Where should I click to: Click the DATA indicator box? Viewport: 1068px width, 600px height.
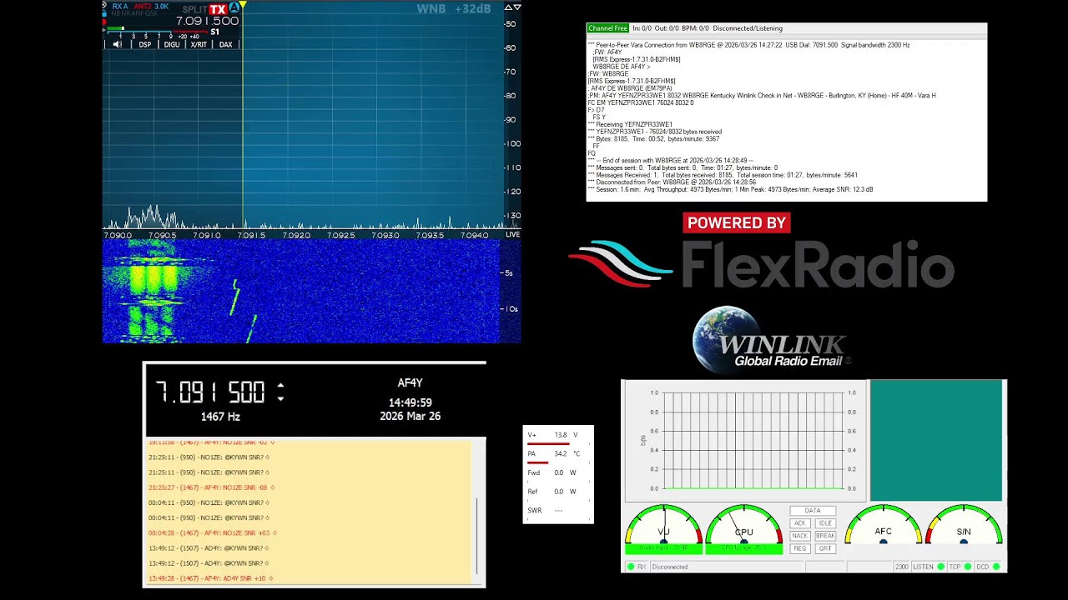point(813,511)
